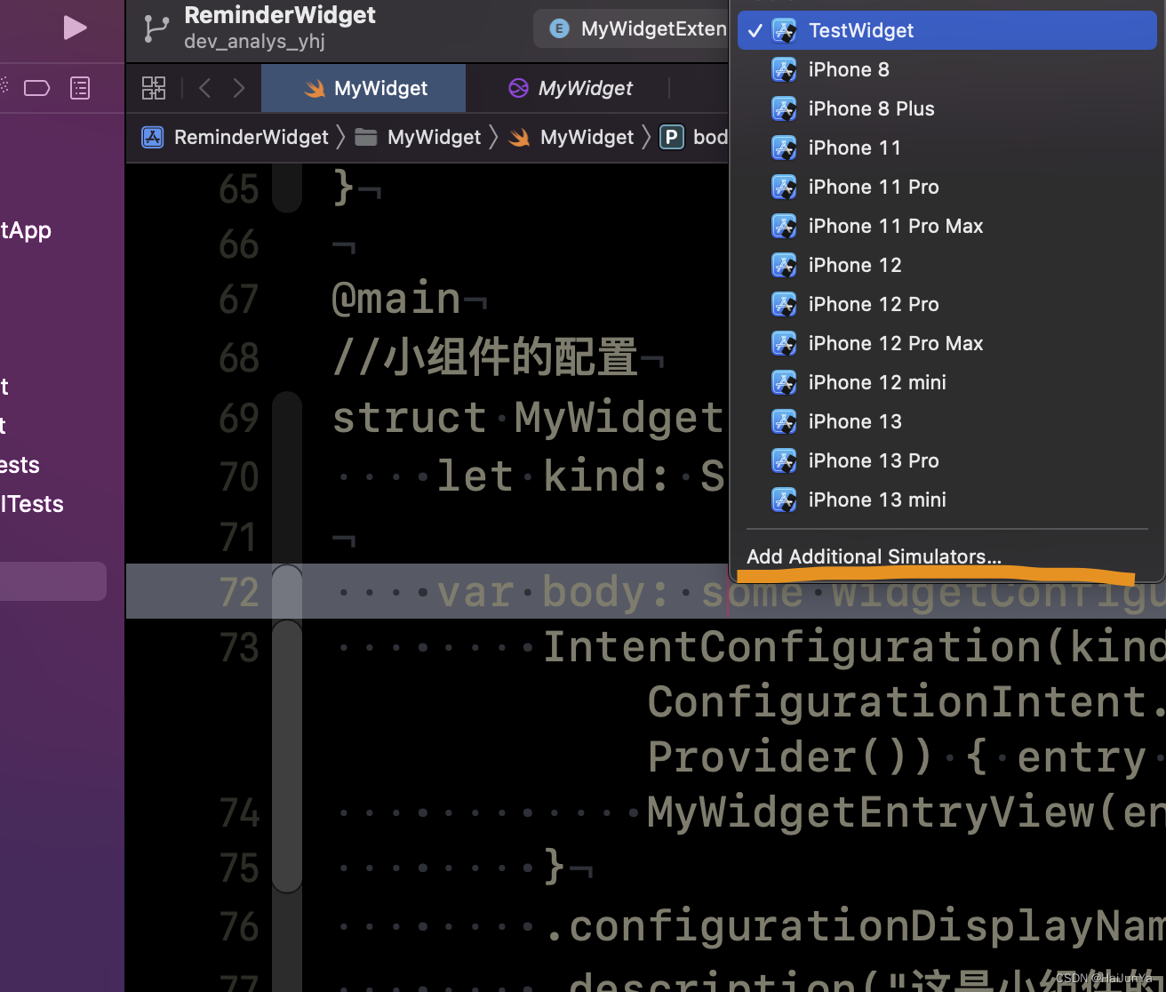Click the code folding ribbon at line 69

(287, 417)
